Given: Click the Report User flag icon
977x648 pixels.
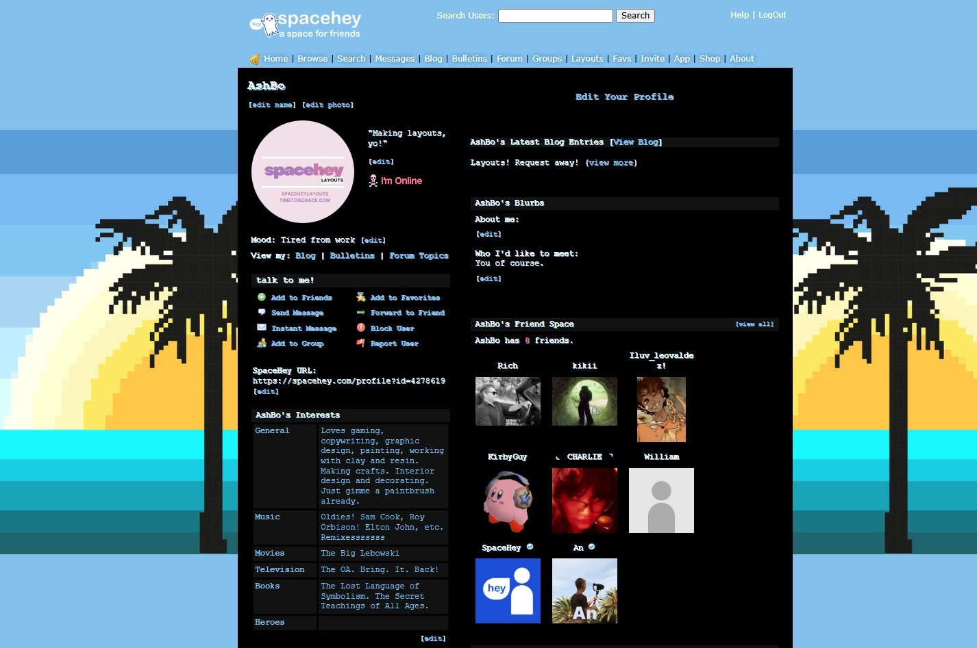Looking at the screenshot, I should tap(361, 344).
